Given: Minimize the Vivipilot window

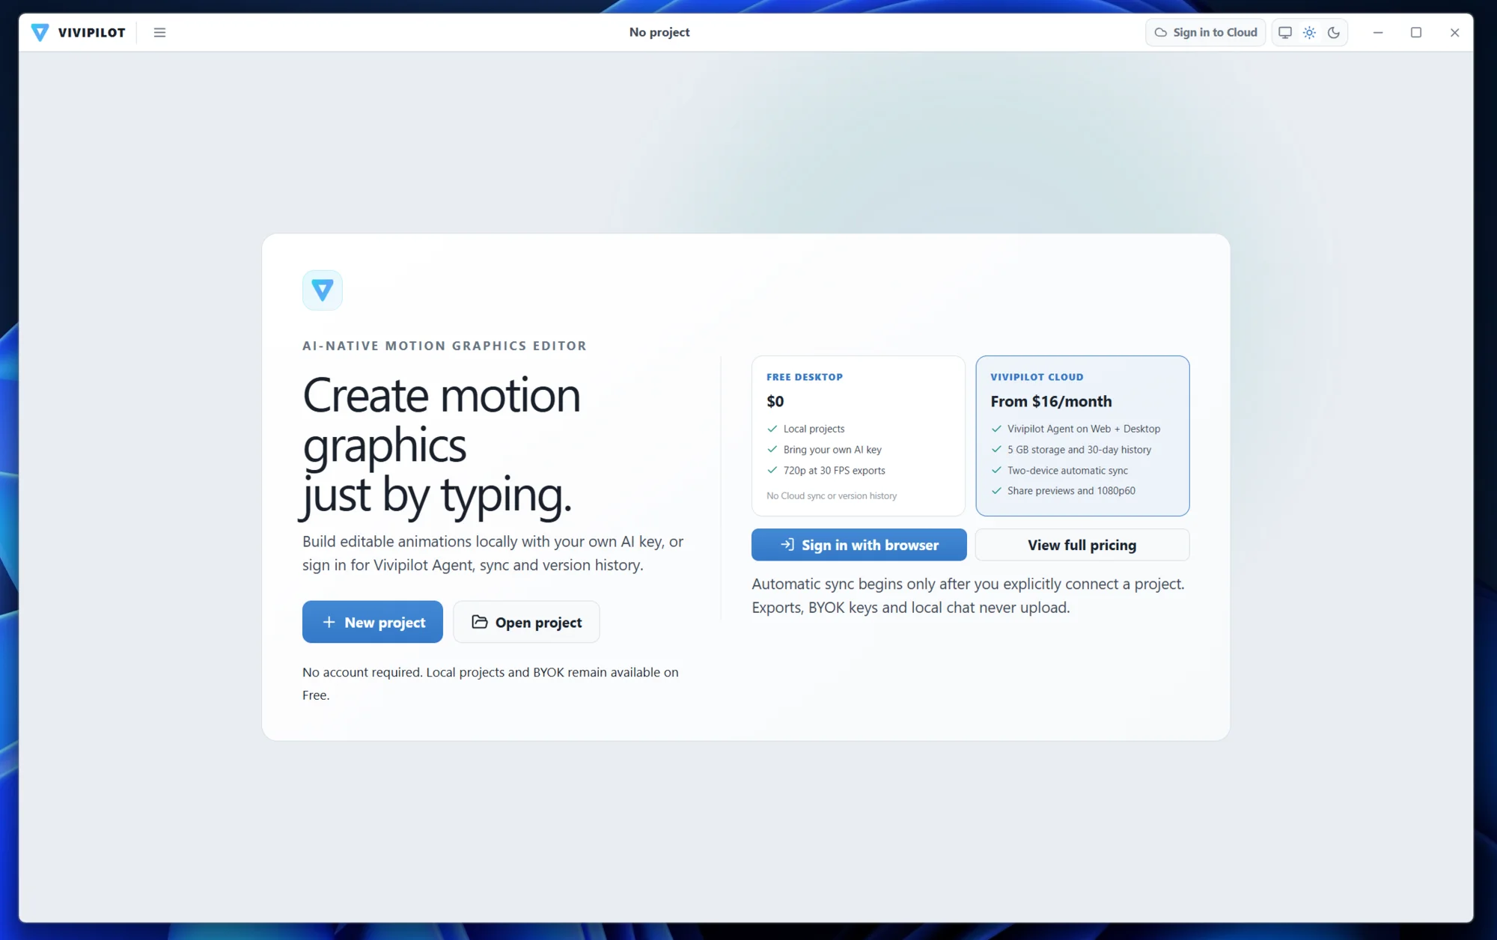Looking at the screenshot, I should pos(1378,32).
